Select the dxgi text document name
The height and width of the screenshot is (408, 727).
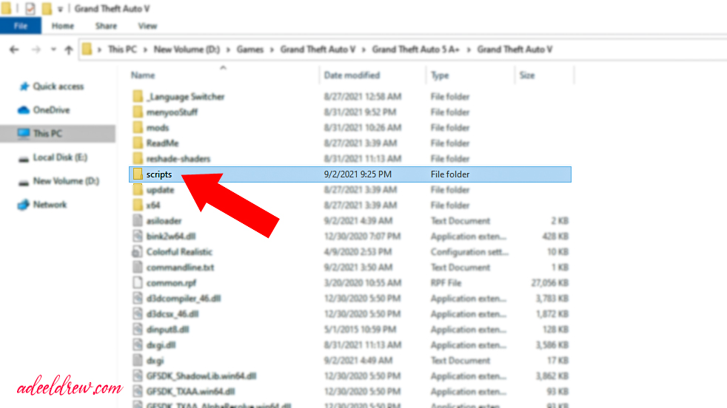(155, 360)
